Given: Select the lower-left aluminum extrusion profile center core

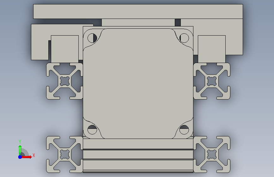Looking at the screenshot, I should point(65,154).
